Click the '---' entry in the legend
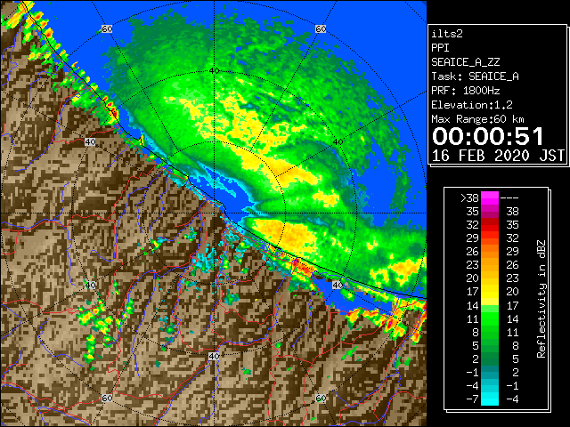570x427 pixels. click(x=509, y=197)
